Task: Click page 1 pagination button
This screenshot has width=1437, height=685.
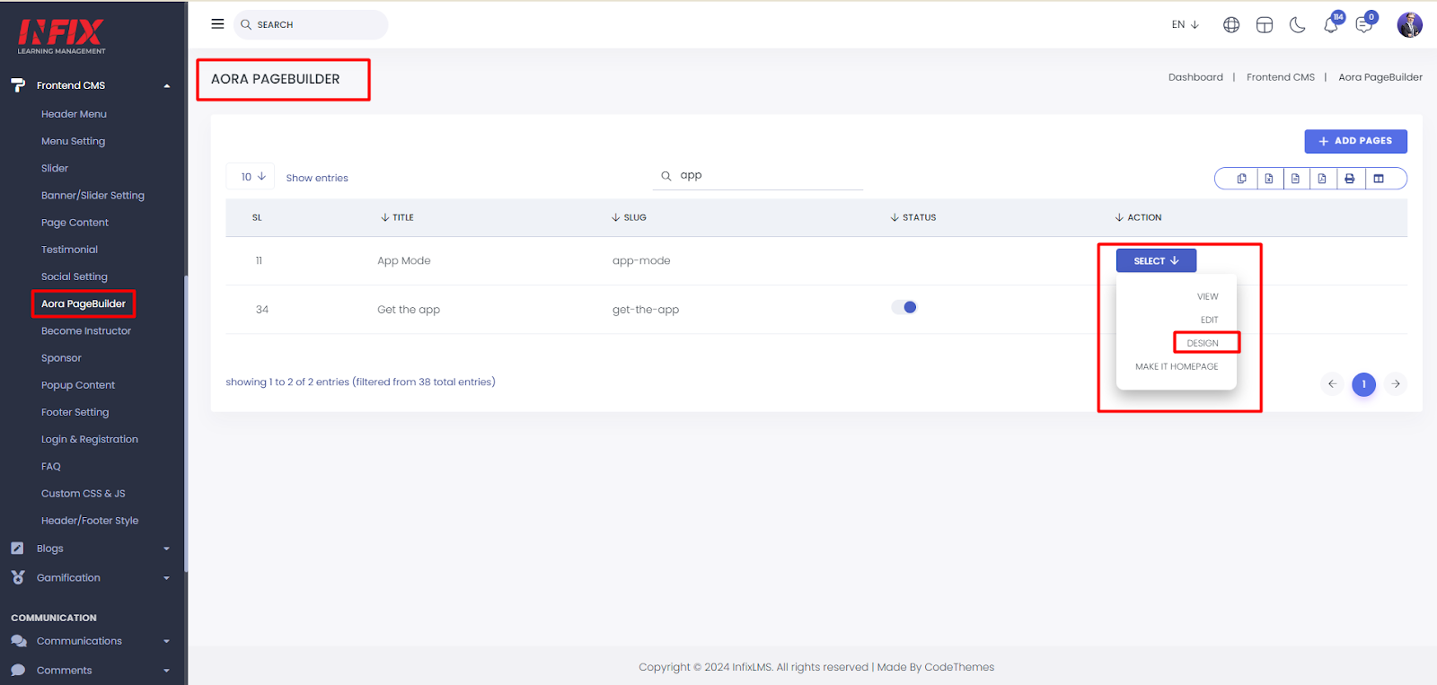Action: coord(1363,384)
